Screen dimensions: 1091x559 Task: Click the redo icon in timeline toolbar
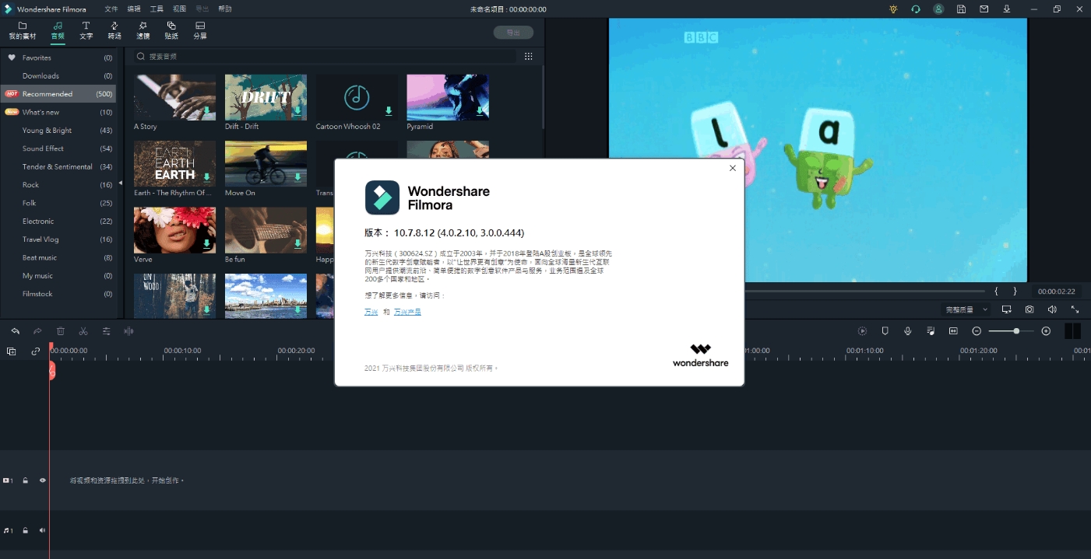[37, 331]
